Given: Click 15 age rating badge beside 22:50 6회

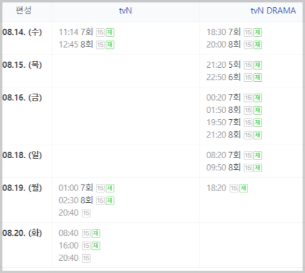Looking at the screenshot, I should pos(248,78).
